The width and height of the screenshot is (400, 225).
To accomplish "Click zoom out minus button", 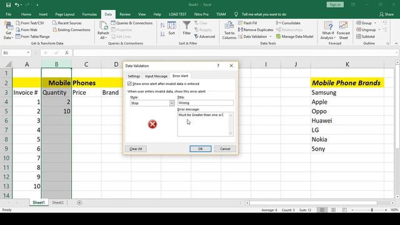I will point(352,210).
